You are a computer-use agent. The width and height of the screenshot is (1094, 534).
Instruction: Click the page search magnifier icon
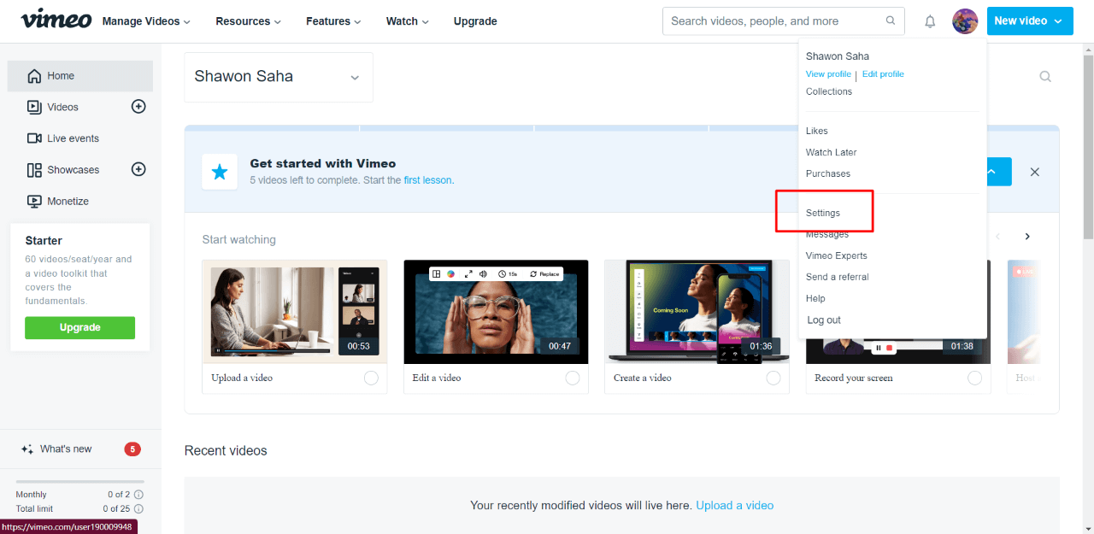(x=1045, y=76)
